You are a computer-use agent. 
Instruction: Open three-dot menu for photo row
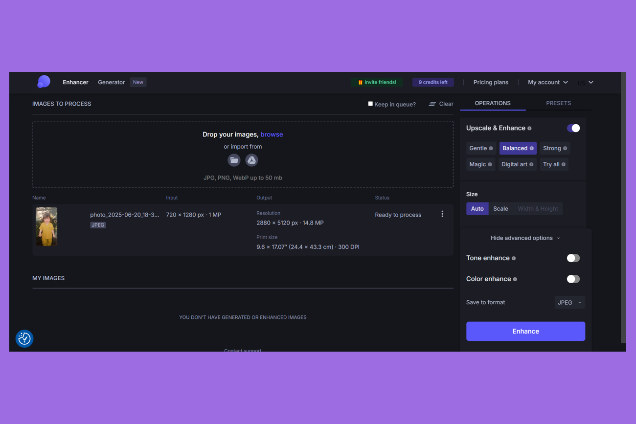pos(442,214)
